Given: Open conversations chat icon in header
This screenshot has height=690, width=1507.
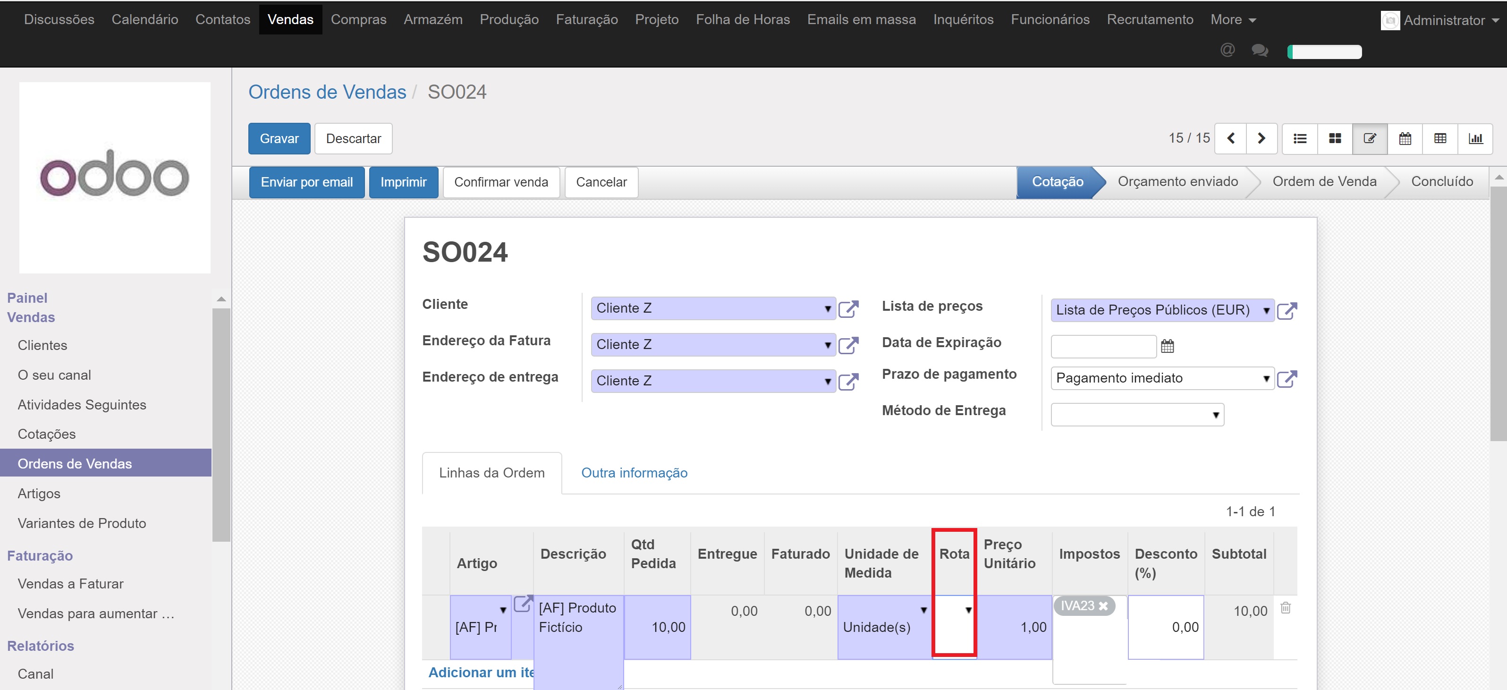Looking at the screenshot, I should click(1260, 51).
